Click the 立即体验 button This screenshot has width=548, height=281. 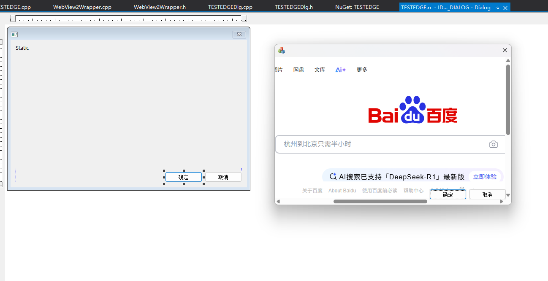click(485, 177)
